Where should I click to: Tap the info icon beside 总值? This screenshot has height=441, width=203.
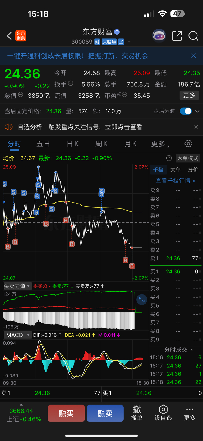tap(21, 95)
